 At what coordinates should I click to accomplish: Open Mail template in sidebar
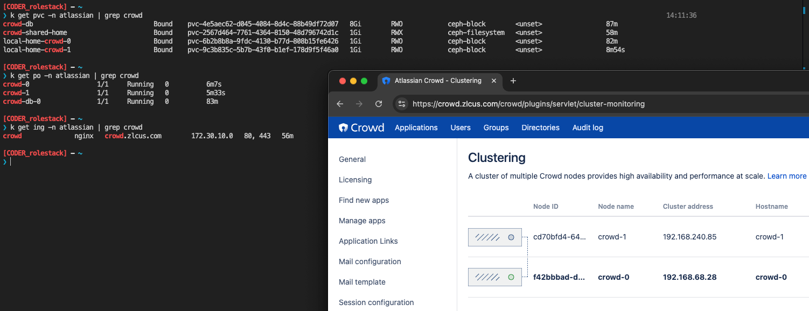(x=362, y=282)
